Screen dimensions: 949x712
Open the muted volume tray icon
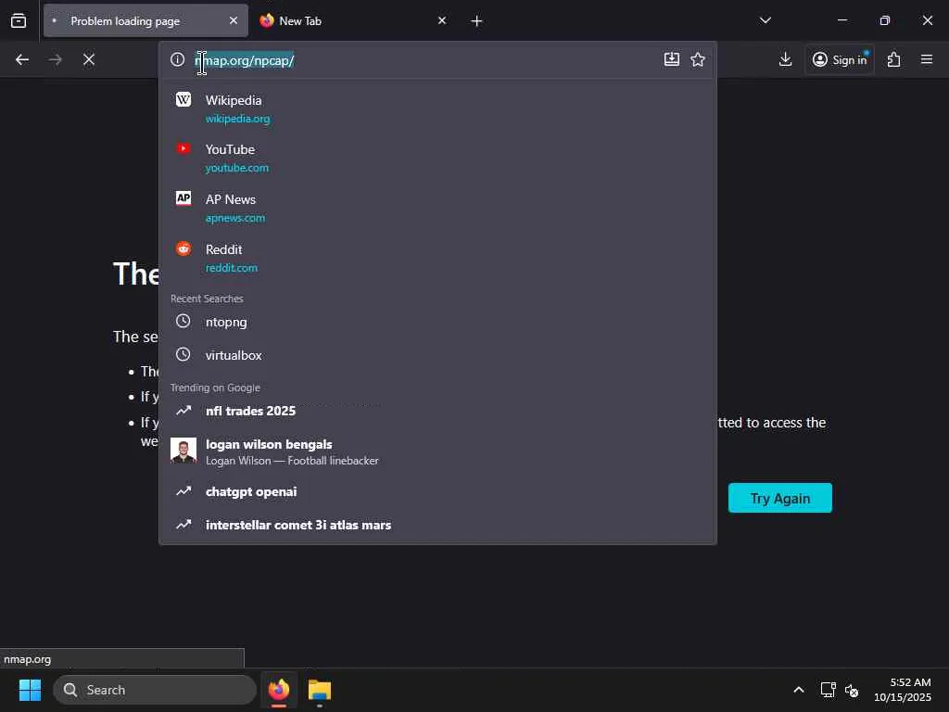[852, 690]
